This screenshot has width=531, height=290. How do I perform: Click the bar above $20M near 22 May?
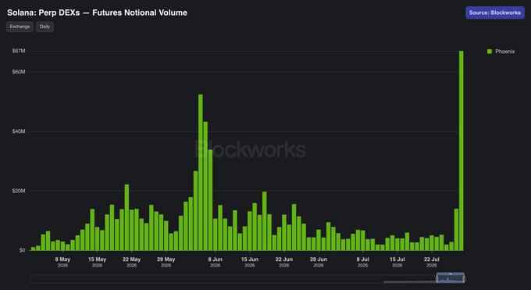tap(127, 217)
